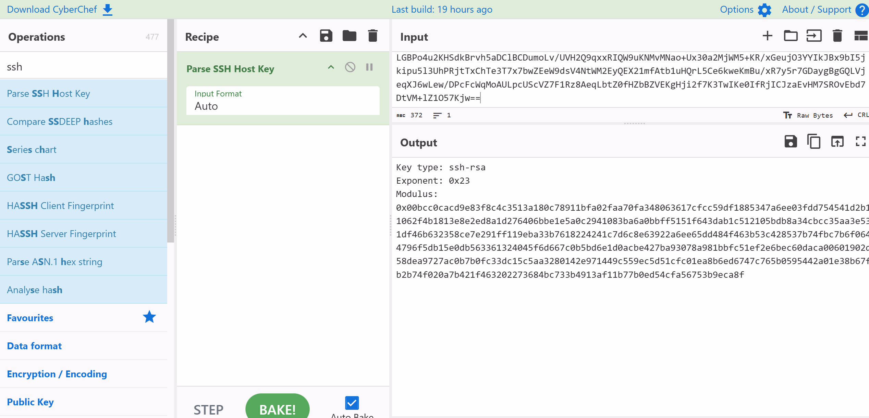Toggle the Auto Bake checkbox
869x418 pixels.
[352, 403]
